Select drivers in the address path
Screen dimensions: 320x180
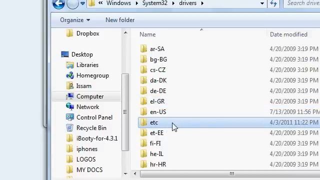188,3
